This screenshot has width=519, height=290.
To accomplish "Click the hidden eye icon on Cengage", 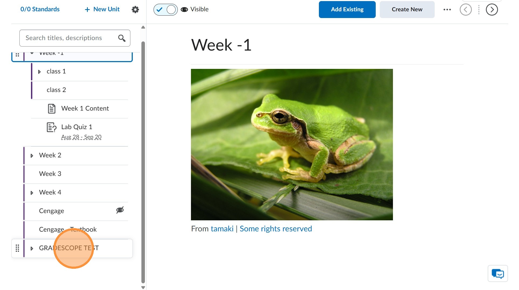I will 120,210.
